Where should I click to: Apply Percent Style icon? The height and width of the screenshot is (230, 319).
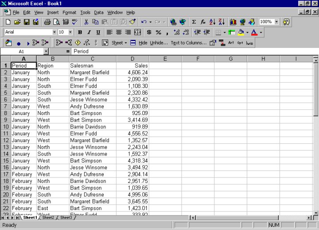point(158,32)
